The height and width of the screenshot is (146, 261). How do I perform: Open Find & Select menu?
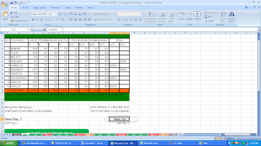[232, 17]
